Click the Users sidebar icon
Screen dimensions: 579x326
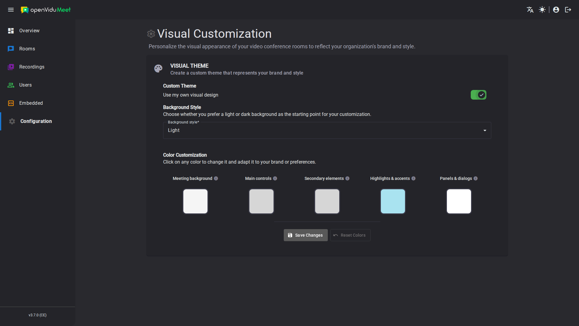point(11,85)
